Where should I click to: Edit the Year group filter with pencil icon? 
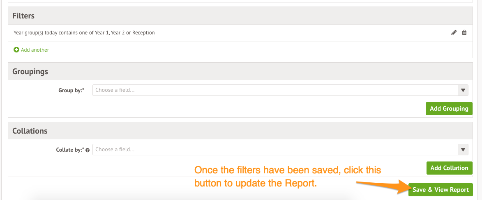(x=454, y=33)
